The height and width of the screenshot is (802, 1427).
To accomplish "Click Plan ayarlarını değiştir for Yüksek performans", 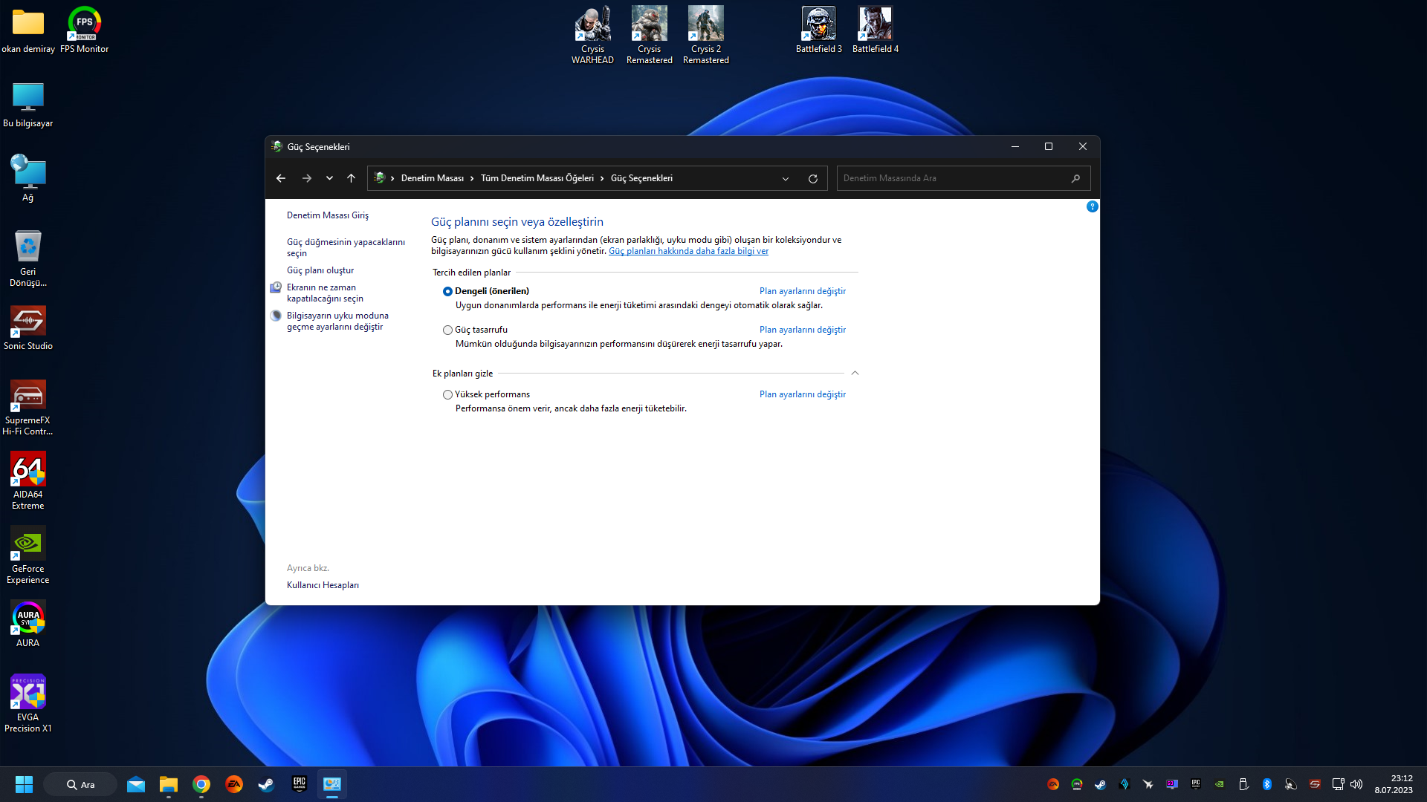I will click(802, 394).
